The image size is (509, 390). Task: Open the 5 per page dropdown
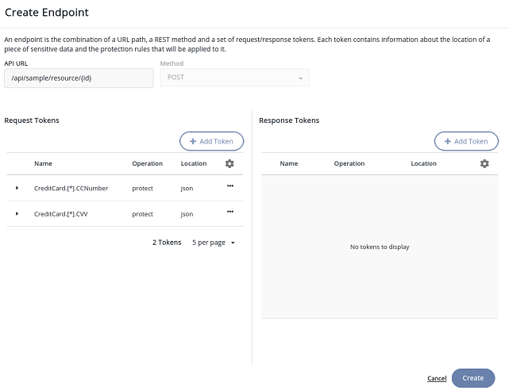[x=214, y=243]
